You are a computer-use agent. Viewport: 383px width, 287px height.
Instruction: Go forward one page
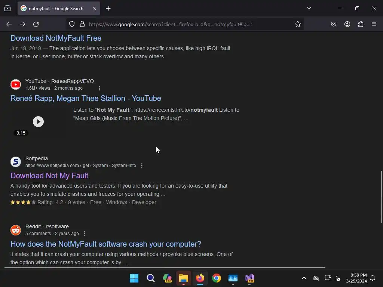[22, 24]
